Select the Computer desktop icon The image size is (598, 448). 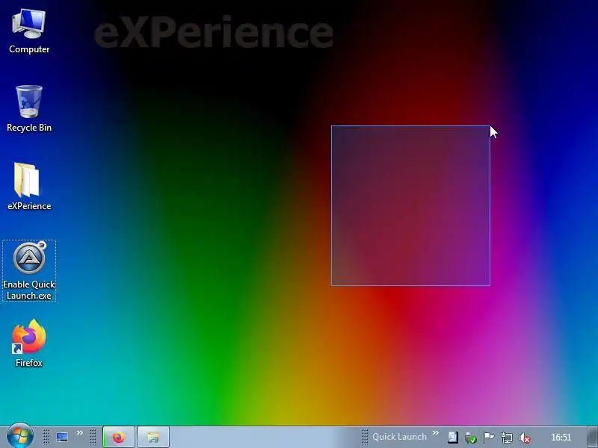[29, 32]
